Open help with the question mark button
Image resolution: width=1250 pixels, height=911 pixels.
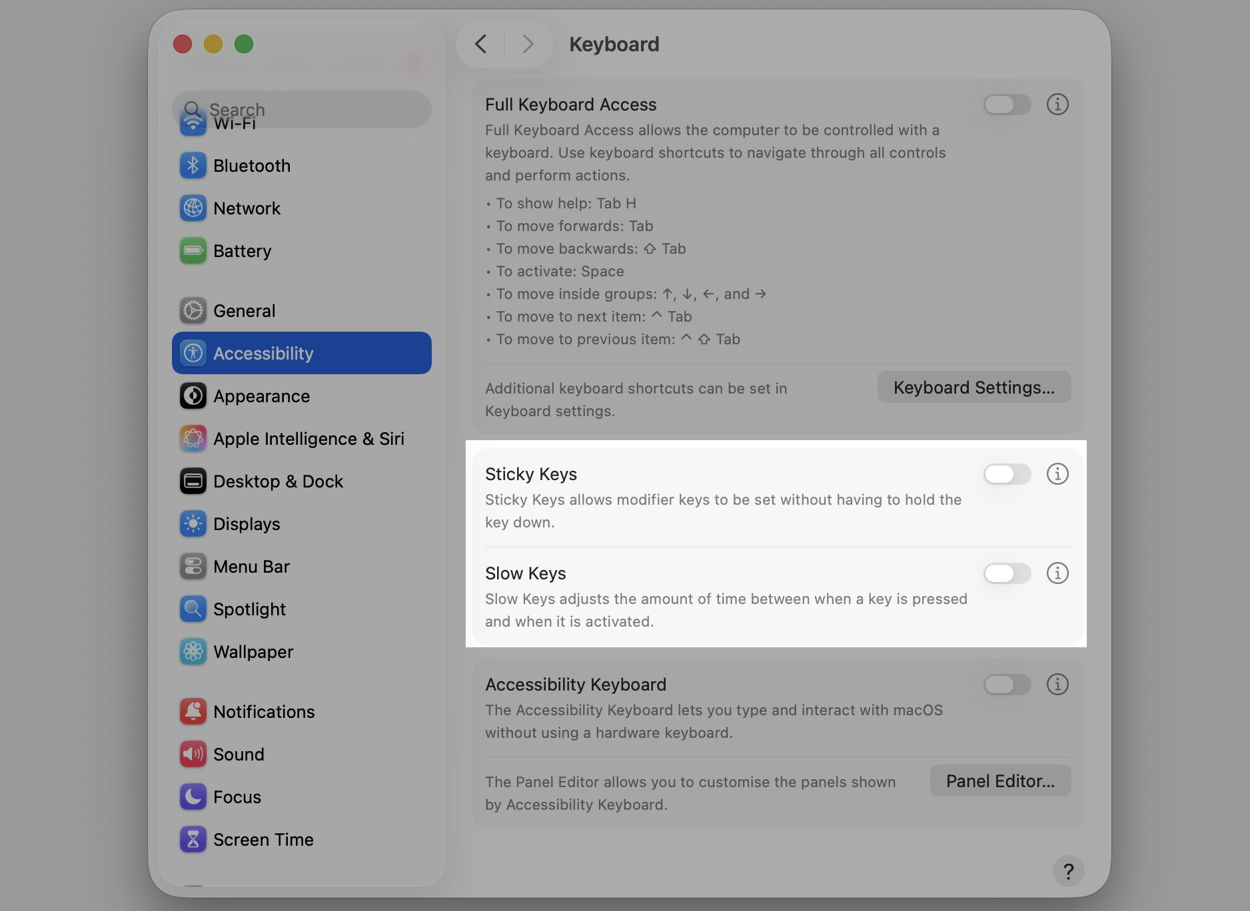pos(1068,871)
